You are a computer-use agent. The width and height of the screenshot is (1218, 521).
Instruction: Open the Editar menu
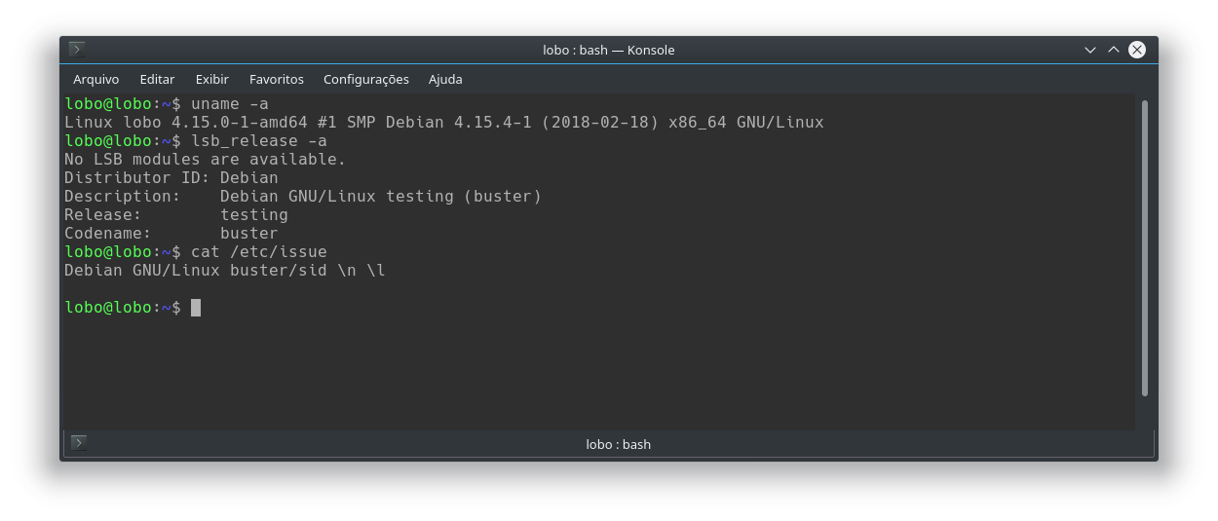coord(157,79)
